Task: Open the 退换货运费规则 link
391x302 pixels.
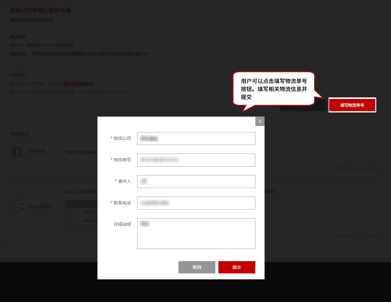Action: pyautogui.click(x=78, y=84)
